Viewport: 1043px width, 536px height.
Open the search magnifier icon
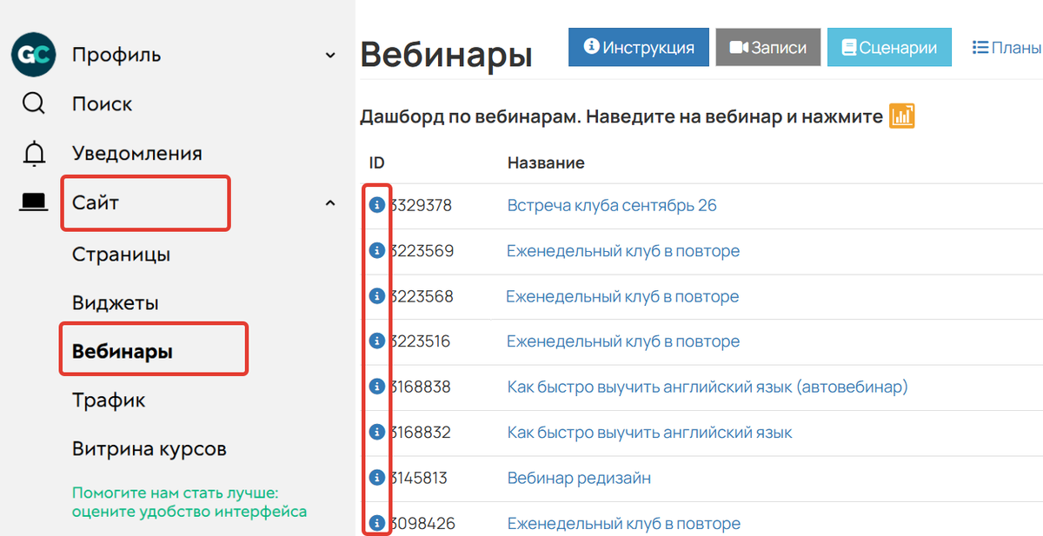click(x=34, y=103)
